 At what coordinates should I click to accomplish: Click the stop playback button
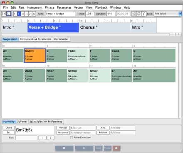pos(64,148)
